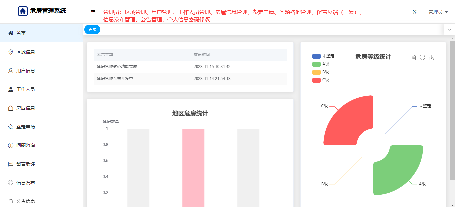The height and width of the screenshot is (207, 455).
Task: Click the chat bubble icon for 留言反馈
Action: pos(11,164)
